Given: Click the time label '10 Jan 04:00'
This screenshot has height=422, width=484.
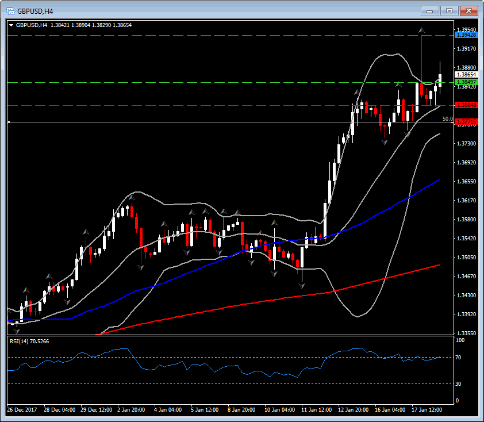Looking at the screenshot, I should [280, 410].
